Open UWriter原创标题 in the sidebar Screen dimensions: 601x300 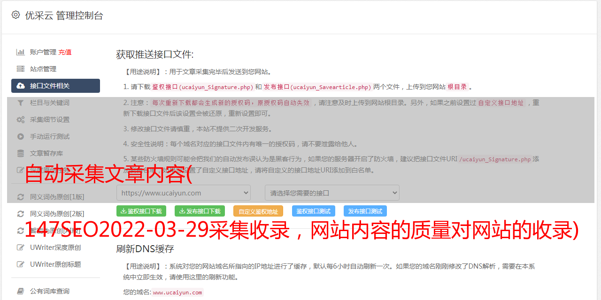click(x=55, y=264)
